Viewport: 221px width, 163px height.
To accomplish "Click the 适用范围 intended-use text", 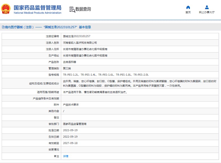I will click(95, 92).
